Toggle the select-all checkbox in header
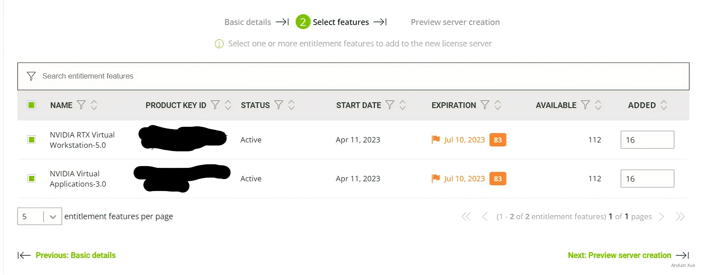The image size is (702, 275). click(x=31, y=105)
